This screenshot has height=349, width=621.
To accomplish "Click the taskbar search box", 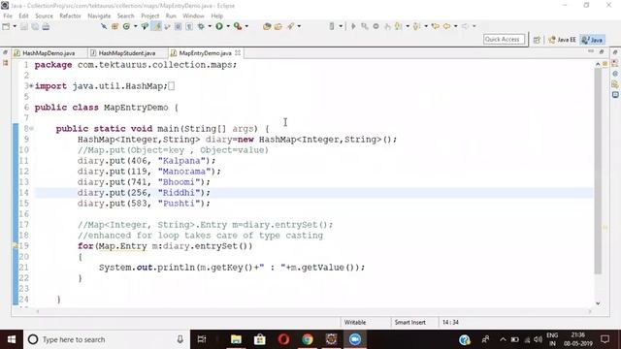I will (x=107, y=339).
